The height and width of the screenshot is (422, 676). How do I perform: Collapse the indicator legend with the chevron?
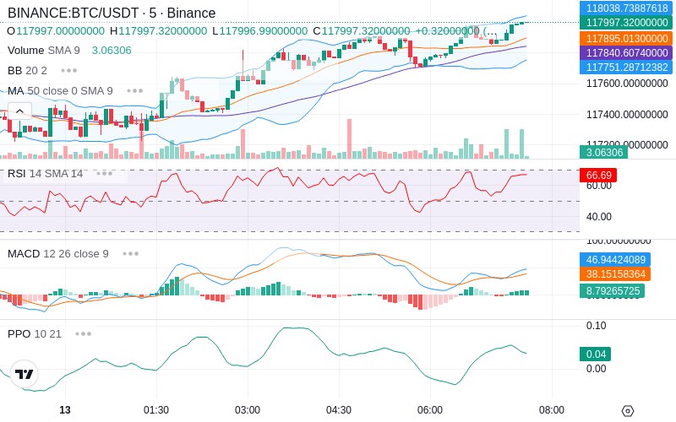tap(19, 111)
